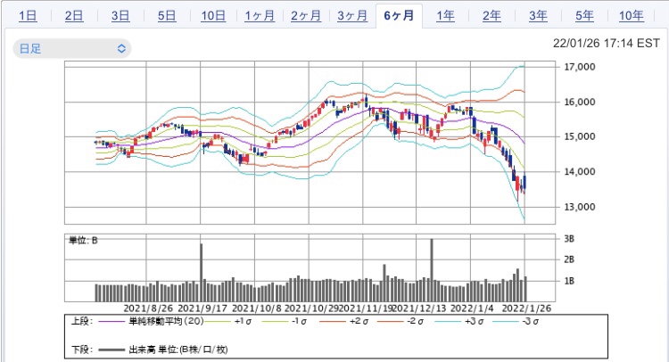
Task: Switch to the 2日 range tab
Action: click(75, 16)
